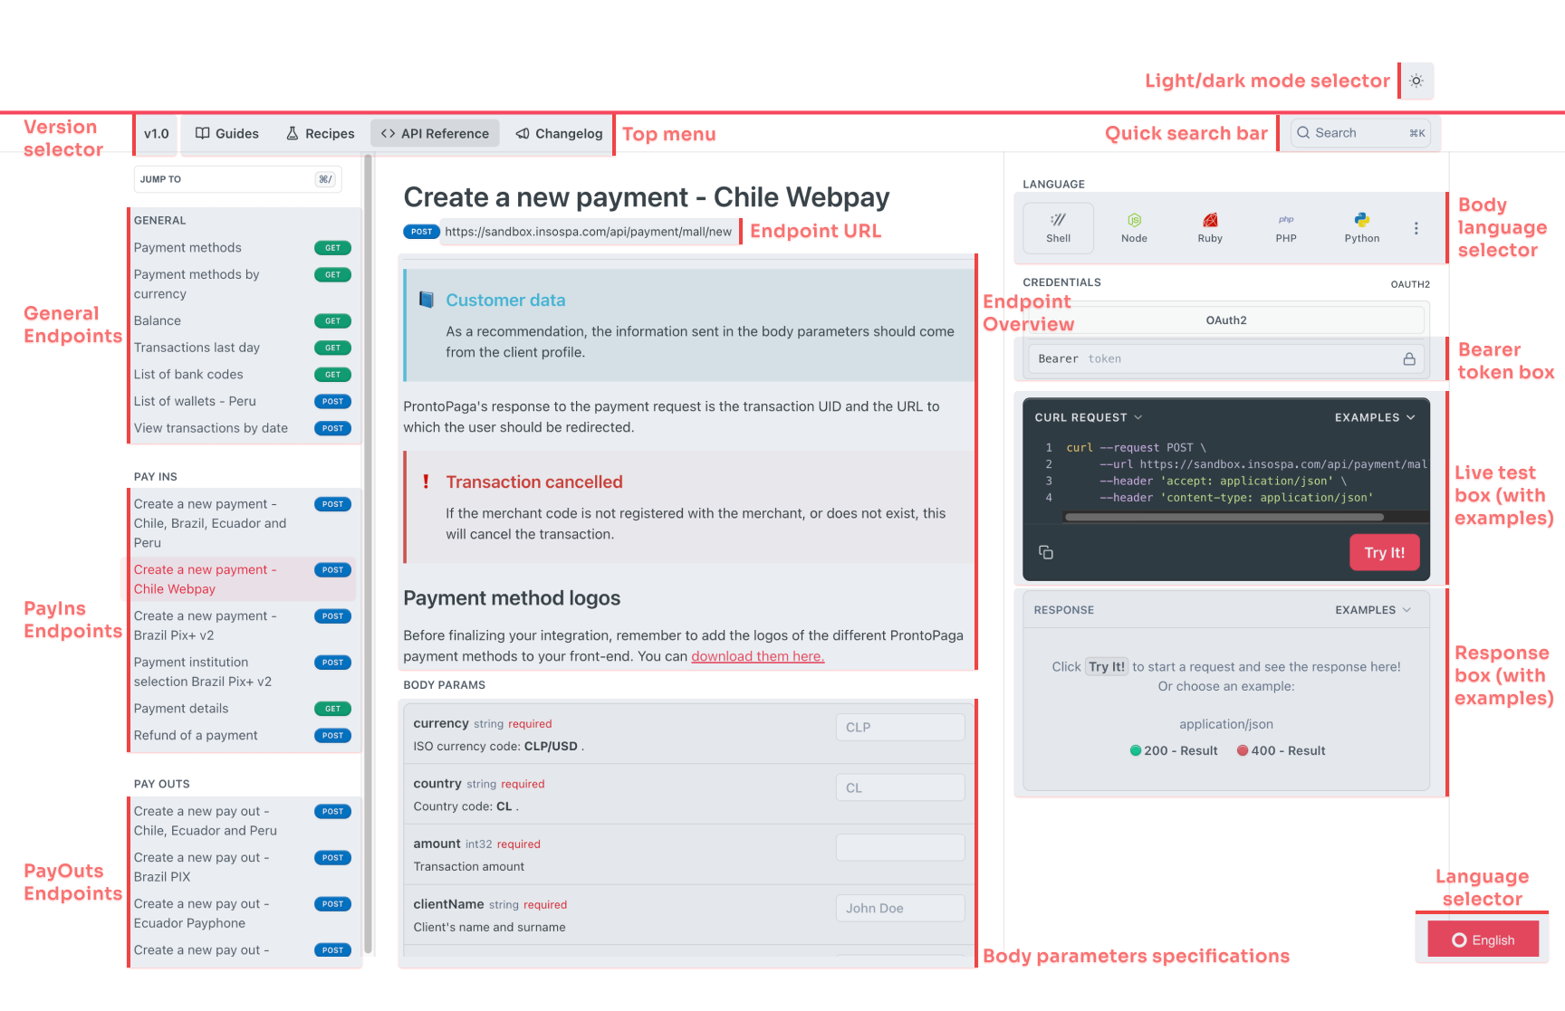Click the currency CLP input field
Screen dimensions: 1565x1011
tap(900, 728)
